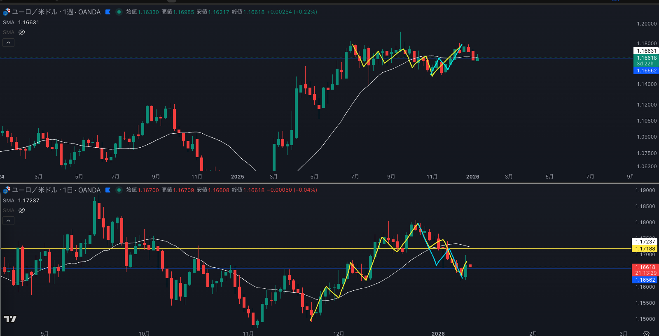Click the 2026 label on weekly time axis
Image resolution: width=659 pixels, height=336 pixels.
tap(472, 177)
